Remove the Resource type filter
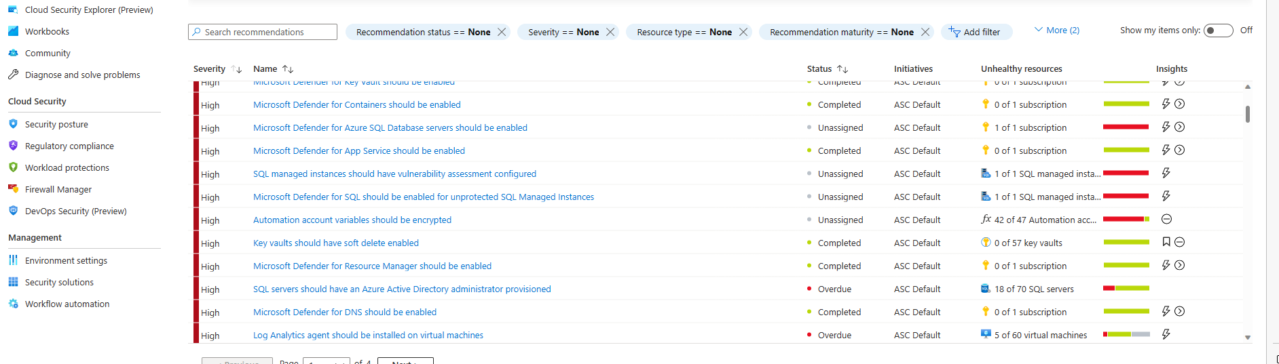 tap(743, 32)
